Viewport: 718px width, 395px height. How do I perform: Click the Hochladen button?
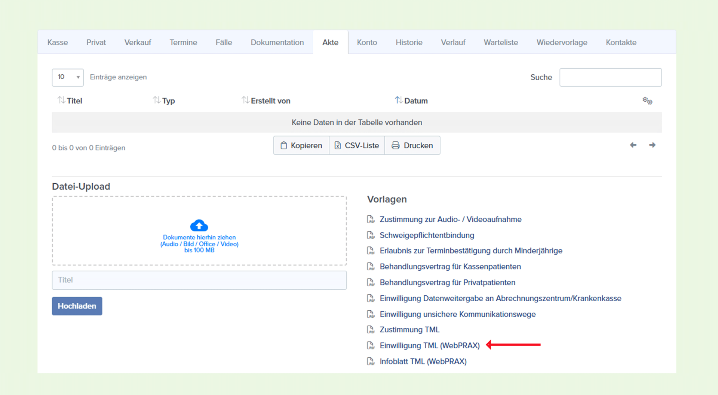click(x=77, y=306)
